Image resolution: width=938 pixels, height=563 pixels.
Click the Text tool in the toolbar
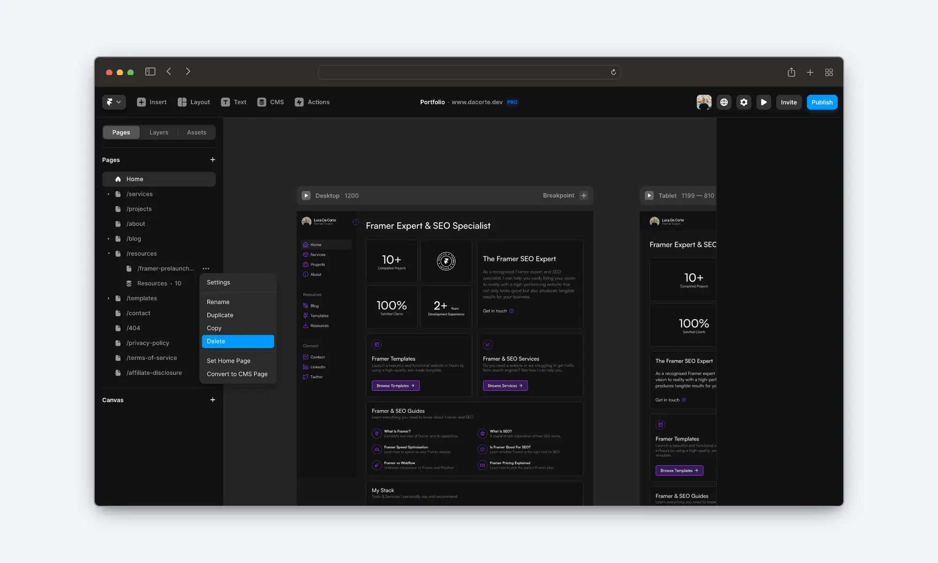point(233,102)
